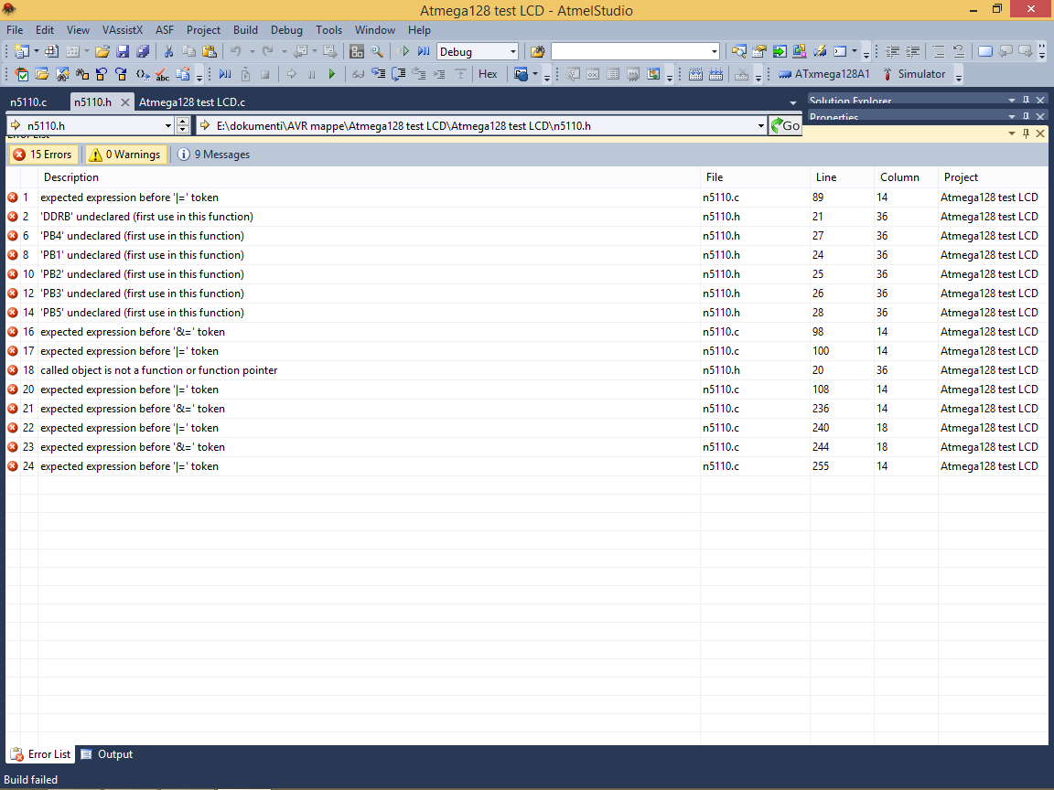Switch to the Output tab
Image resolution: width=1054 pixels, height=790 pixels.
coord(106,754)
